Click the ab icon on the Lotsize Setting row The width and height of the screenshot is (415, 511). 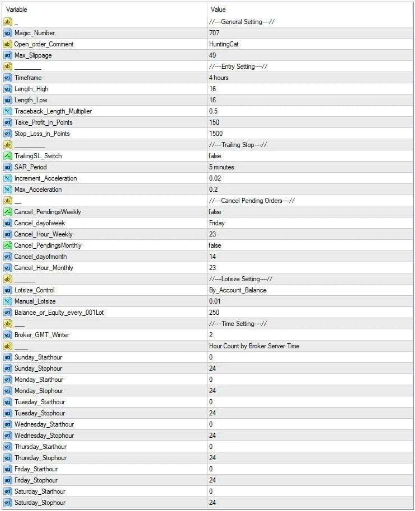pyautogui.click(x=8, y=279)
